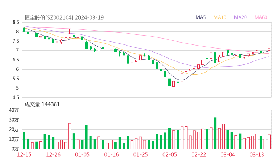The height and width of the screenshot is (163, 275).
Task: Click the 02-22 date axis label
Action: click(198, 154)
